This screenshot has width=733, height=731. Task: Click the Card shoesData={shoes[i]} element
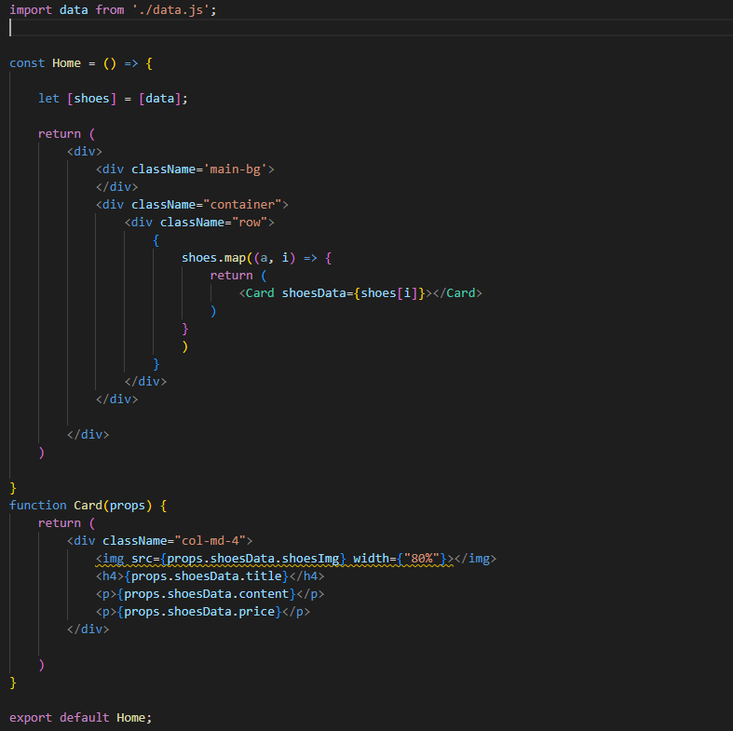pos(360,293)
